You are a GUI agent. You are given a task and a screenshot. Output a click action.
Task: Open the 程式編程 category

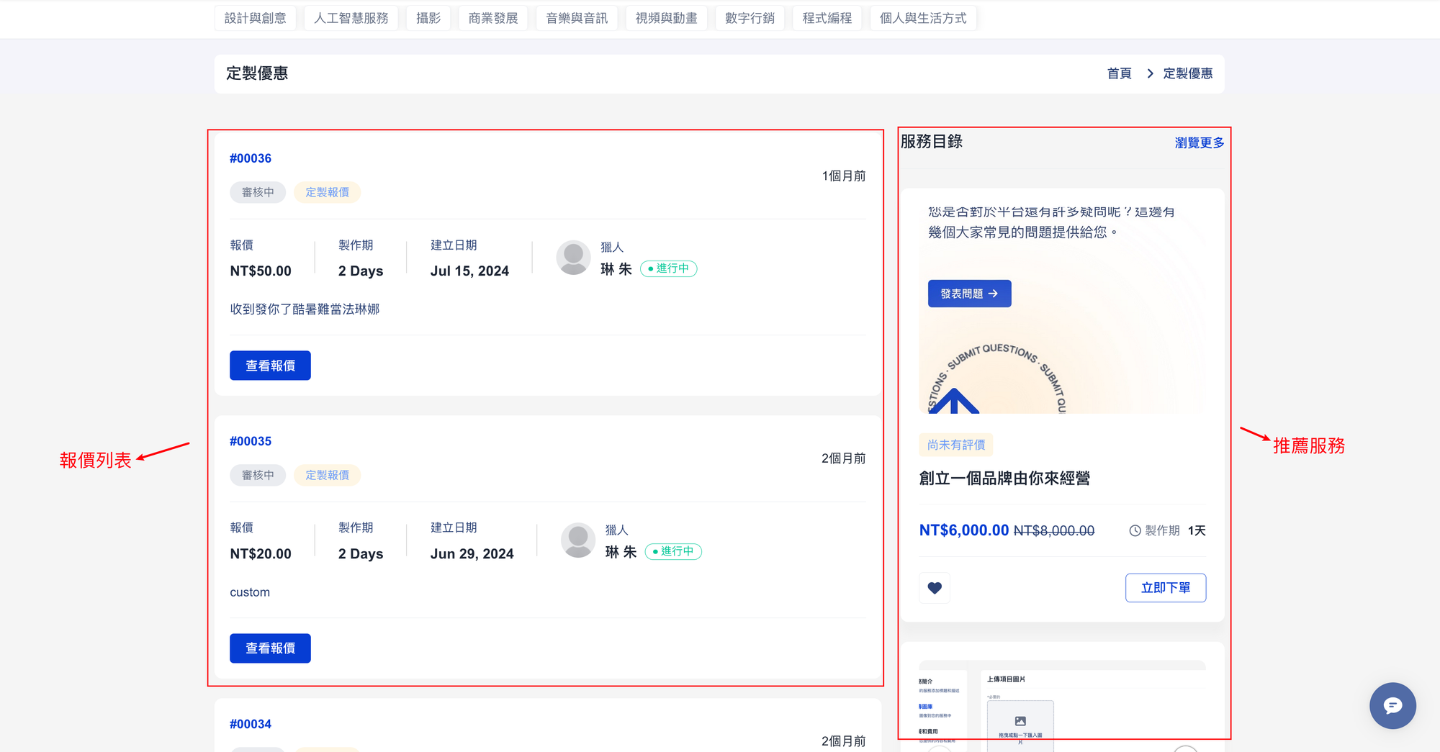pyautogui.click(x=827, y=18)
